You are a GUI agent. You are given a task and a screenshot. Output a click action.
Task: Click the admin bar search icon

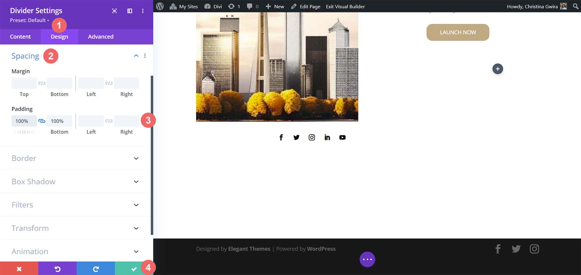coord(576,6)
